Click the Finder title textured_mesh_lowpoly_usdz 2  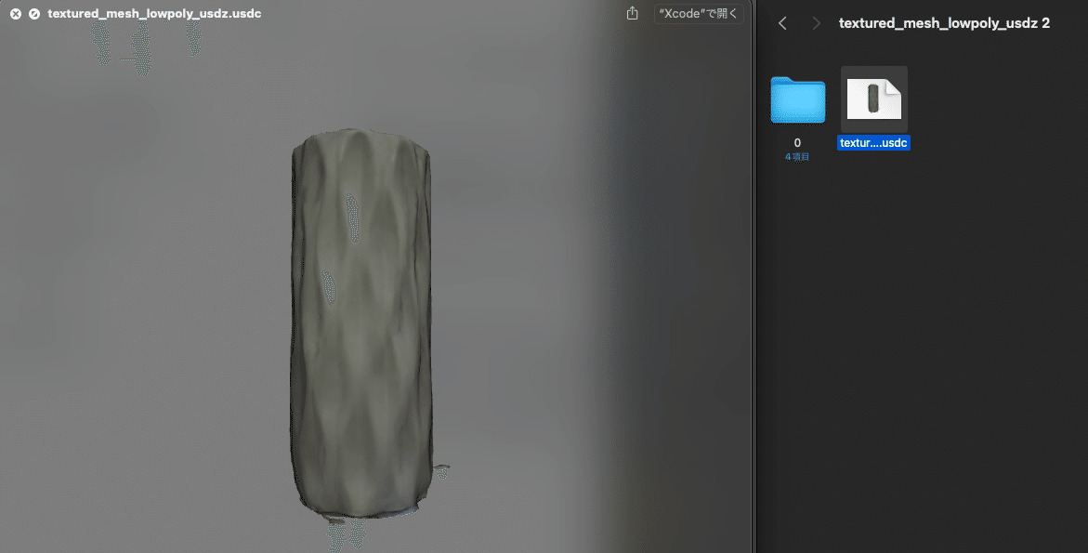click(x=944, y=23)
